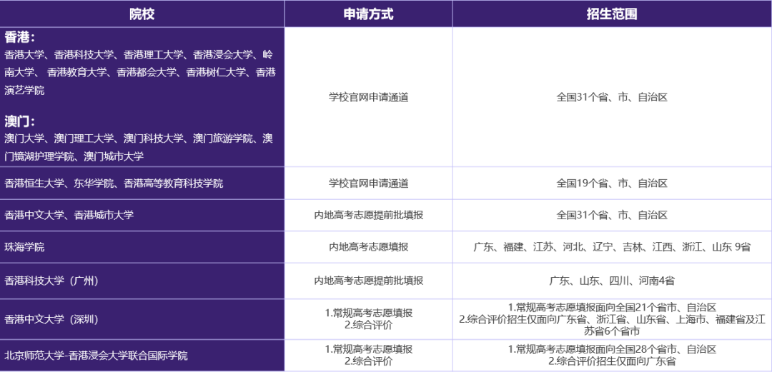Click 全国19个省、市、自治区 cell
Viewport: 772px width, 372px height.
point(612,183)
